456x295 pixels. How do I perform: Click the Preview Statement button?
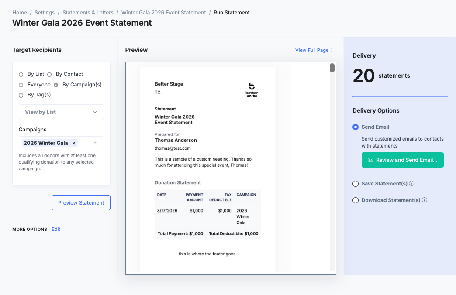click(x=81, y=202)
